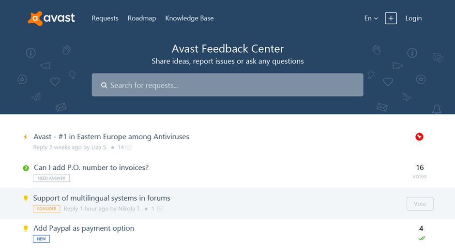Open the Requests menu item

tap(105, 18)
